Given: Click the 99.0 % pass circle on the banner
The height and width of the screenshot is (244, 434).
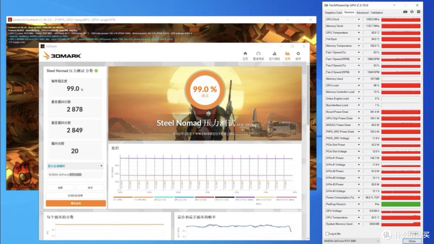Looking at the screenshot, I should 205,89.
